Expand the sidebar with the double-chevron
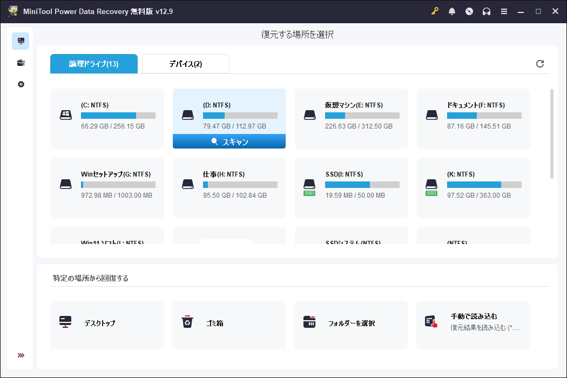Image resolution: width=567 pixels, height=378 pixels. click(x=21, y=355)
